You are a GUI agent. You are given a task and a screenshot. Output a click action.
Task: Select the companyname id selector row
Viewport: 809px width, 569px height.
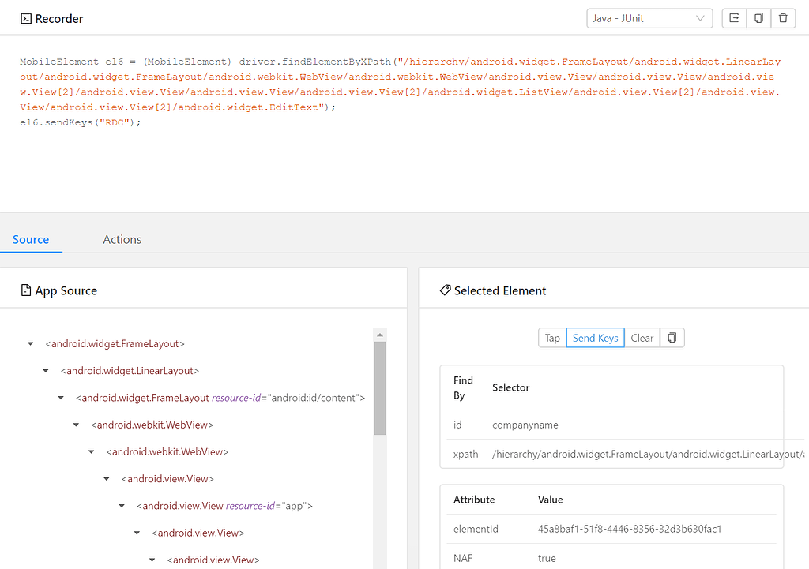point(553,424)
